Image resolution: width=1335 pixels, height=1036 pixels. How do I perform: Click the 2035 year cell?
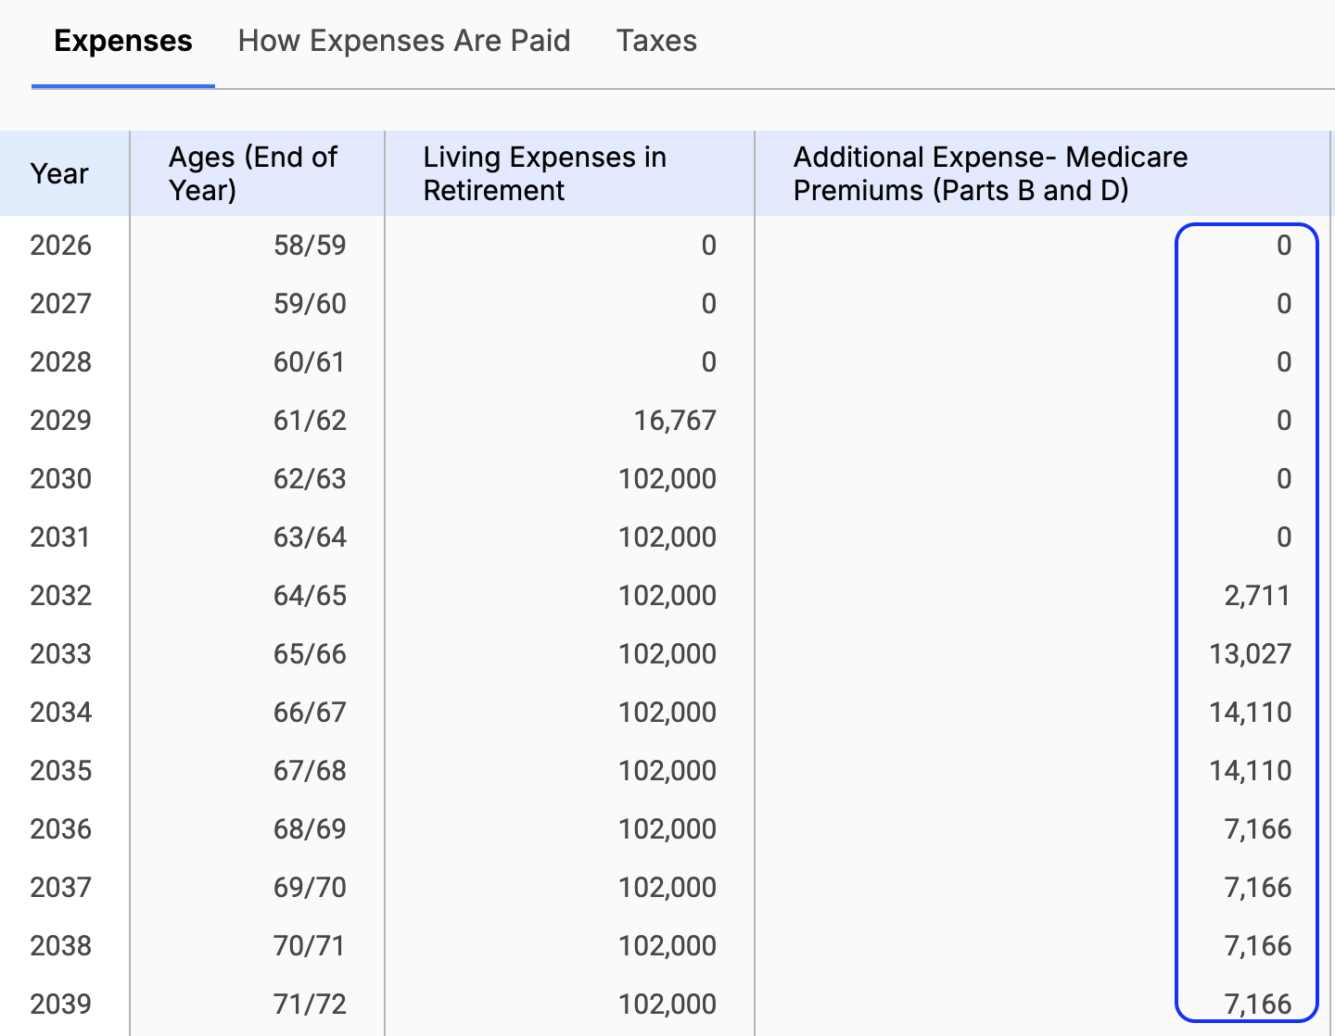(x=61, y=771)
